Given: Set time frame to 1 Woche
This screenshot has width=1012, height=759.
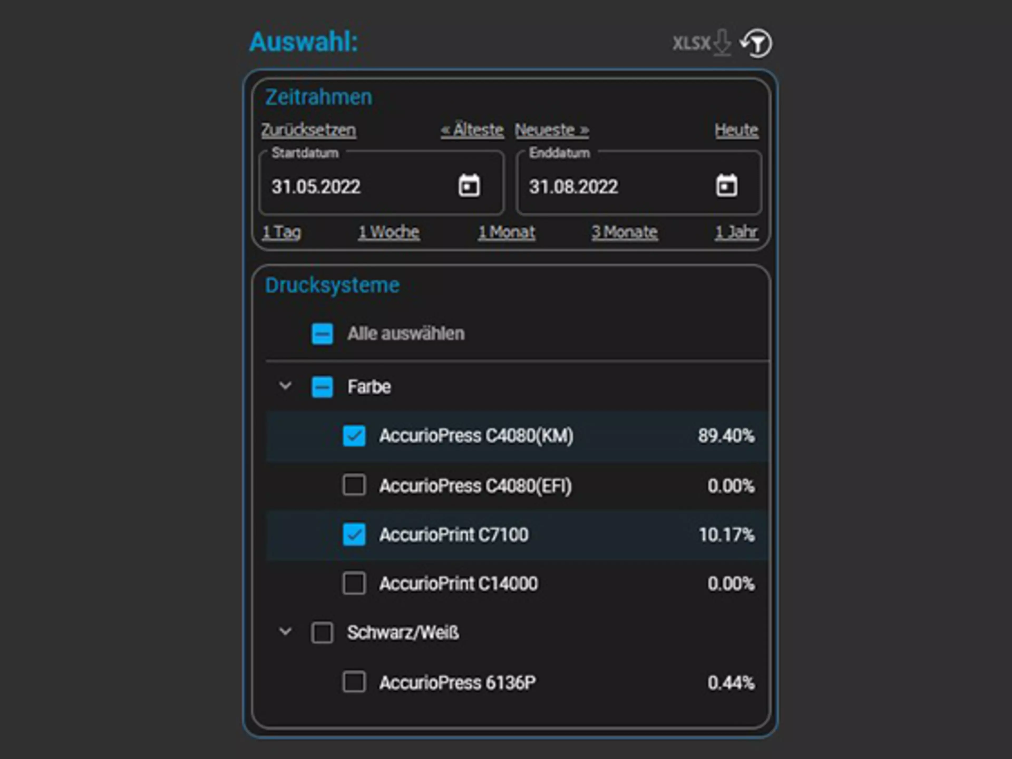Looking at the screenshot, I should pyautogui.click(x=389, y=232).
